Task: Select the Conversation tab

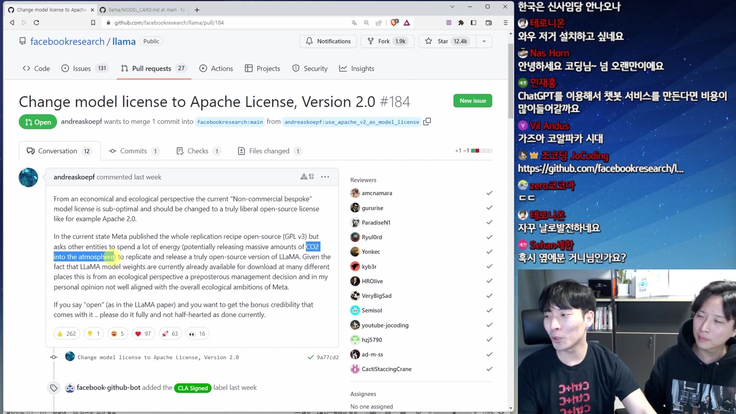Action: [x=60, y=151]
